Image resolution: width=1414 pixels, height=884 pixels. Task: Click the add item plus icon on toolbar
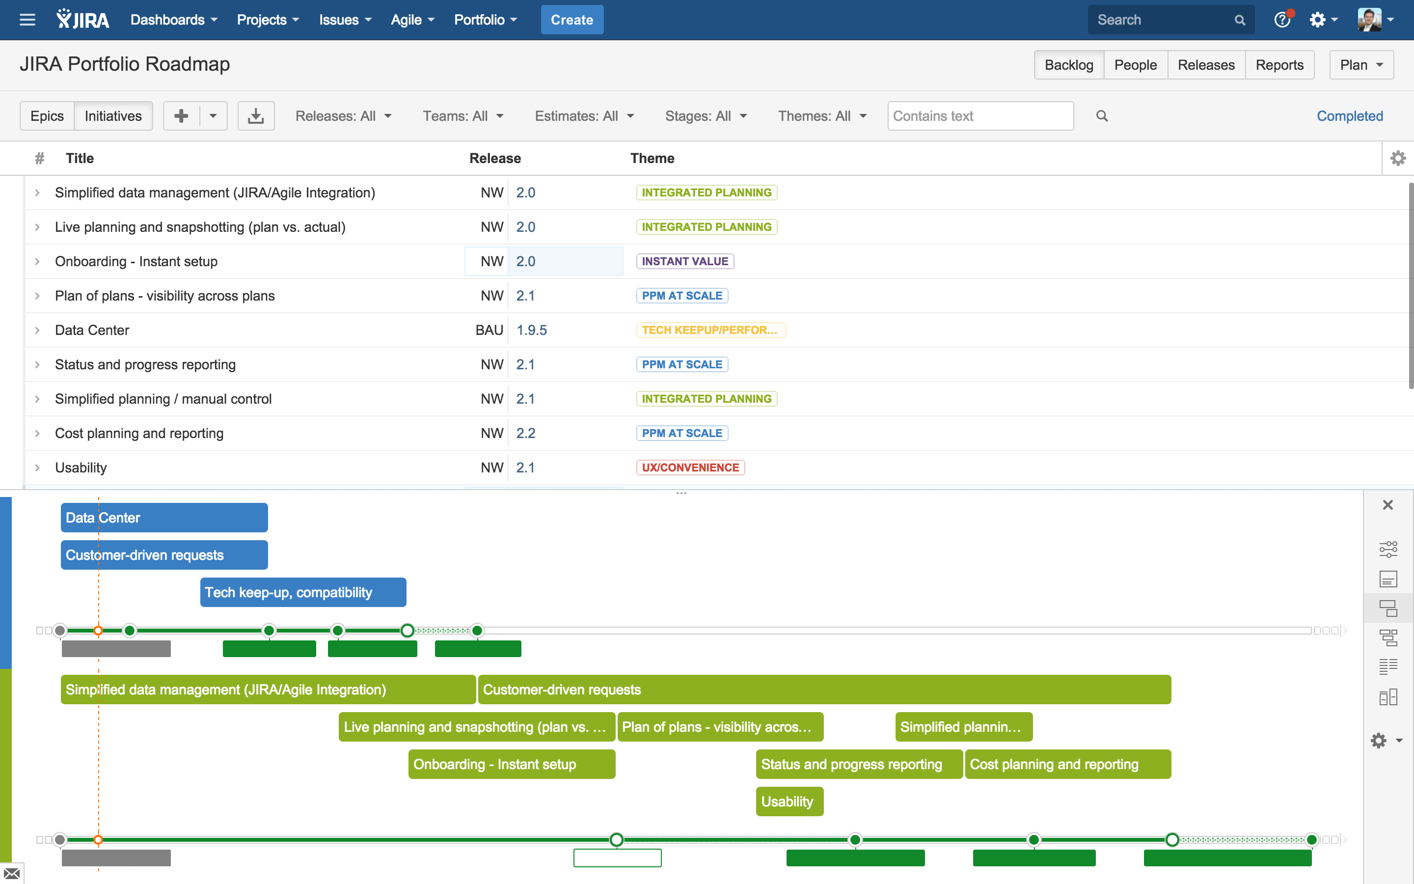pyautogui.click(x=181, y=115)
